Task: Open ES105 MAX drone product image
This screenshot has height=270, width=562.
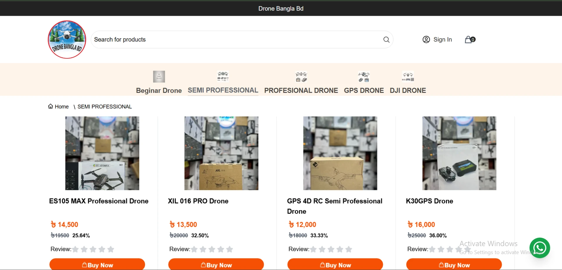Action: point(102,153)
